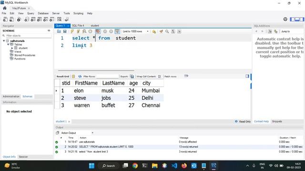The width and height of the screenshot is (305, 171).
Task: Open the Scripting menu
Action: pyautogui.click(x=78, y=13)
